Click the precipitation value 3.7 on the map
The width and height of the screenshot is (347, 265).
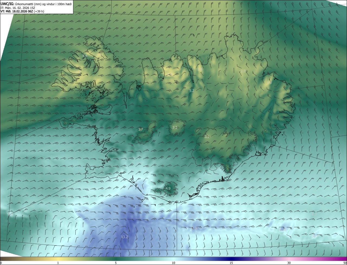pyautogui.click(x=140, y=130)
